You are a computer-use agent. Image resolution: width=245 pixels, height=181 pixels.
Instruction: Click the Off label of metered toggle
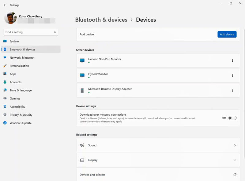(x=224, y=118)
